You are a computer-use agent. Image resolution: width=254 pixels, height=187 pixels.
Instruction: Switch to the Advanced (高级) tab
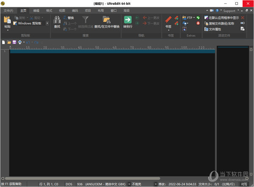coord(127,11)
